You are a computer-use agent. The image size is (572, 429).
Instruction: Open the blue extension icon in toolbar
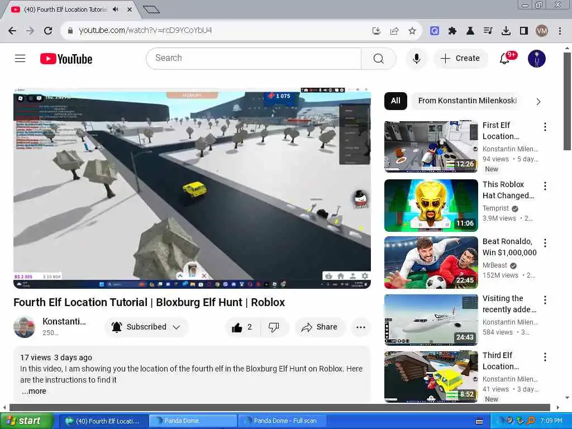coord(435,31)
